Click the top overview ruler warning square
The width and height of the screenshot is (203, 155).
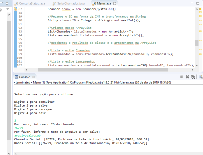pos(200,9)
